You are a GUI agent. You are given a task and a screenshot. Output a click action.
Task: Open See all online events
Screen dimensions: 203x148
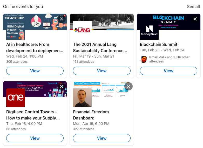[x=193, y=6]
